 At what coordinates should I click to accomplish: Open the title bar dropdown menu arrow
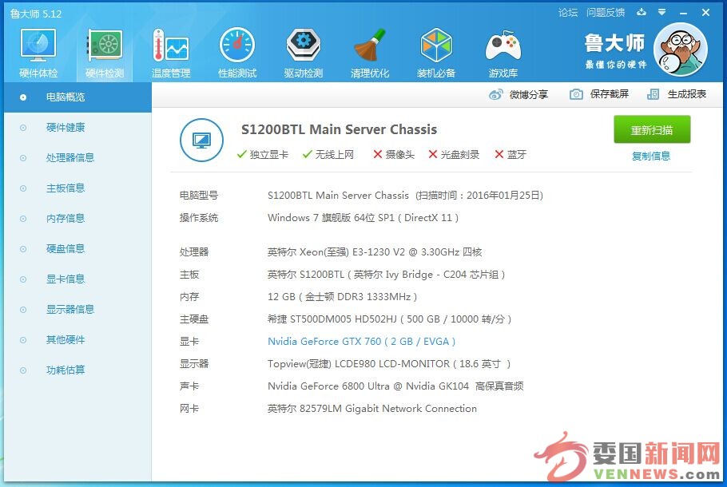(x=662, y=12)
